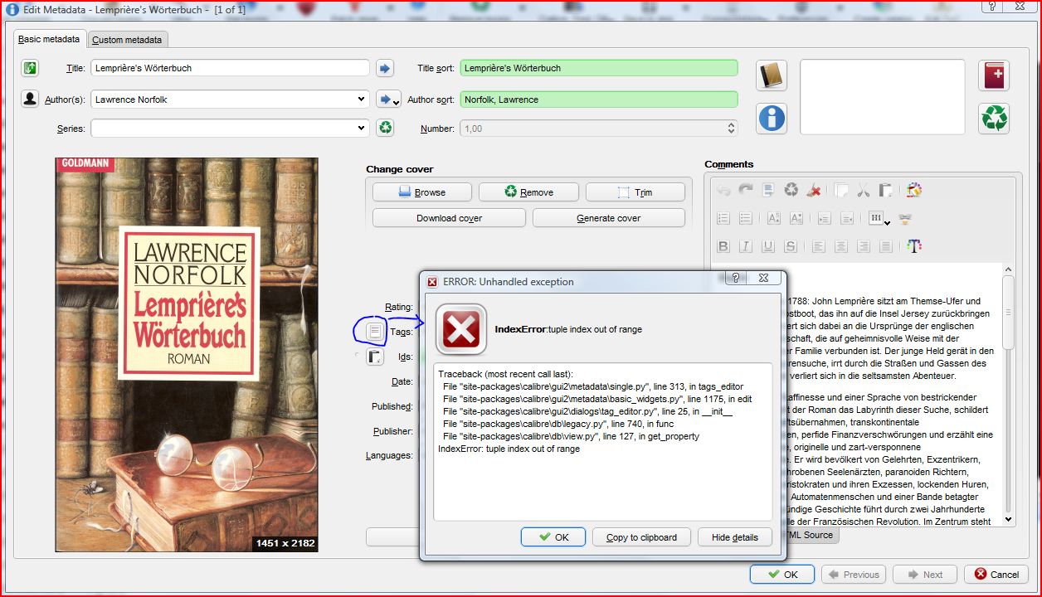This screenshot has width=1042, height=597.
Task: Click Paste icon in Comments toolbar
Action: (x=886, y=191)
